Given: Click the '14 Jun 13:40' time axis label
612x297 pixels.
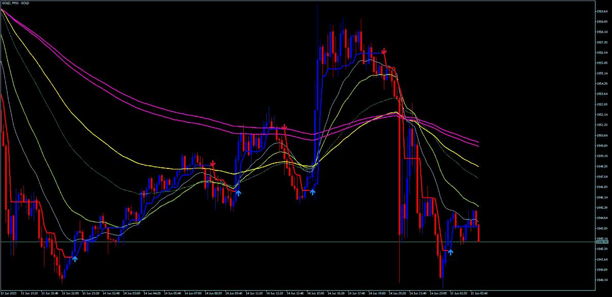Looking at the screenshot, I should tap(295, 293).
